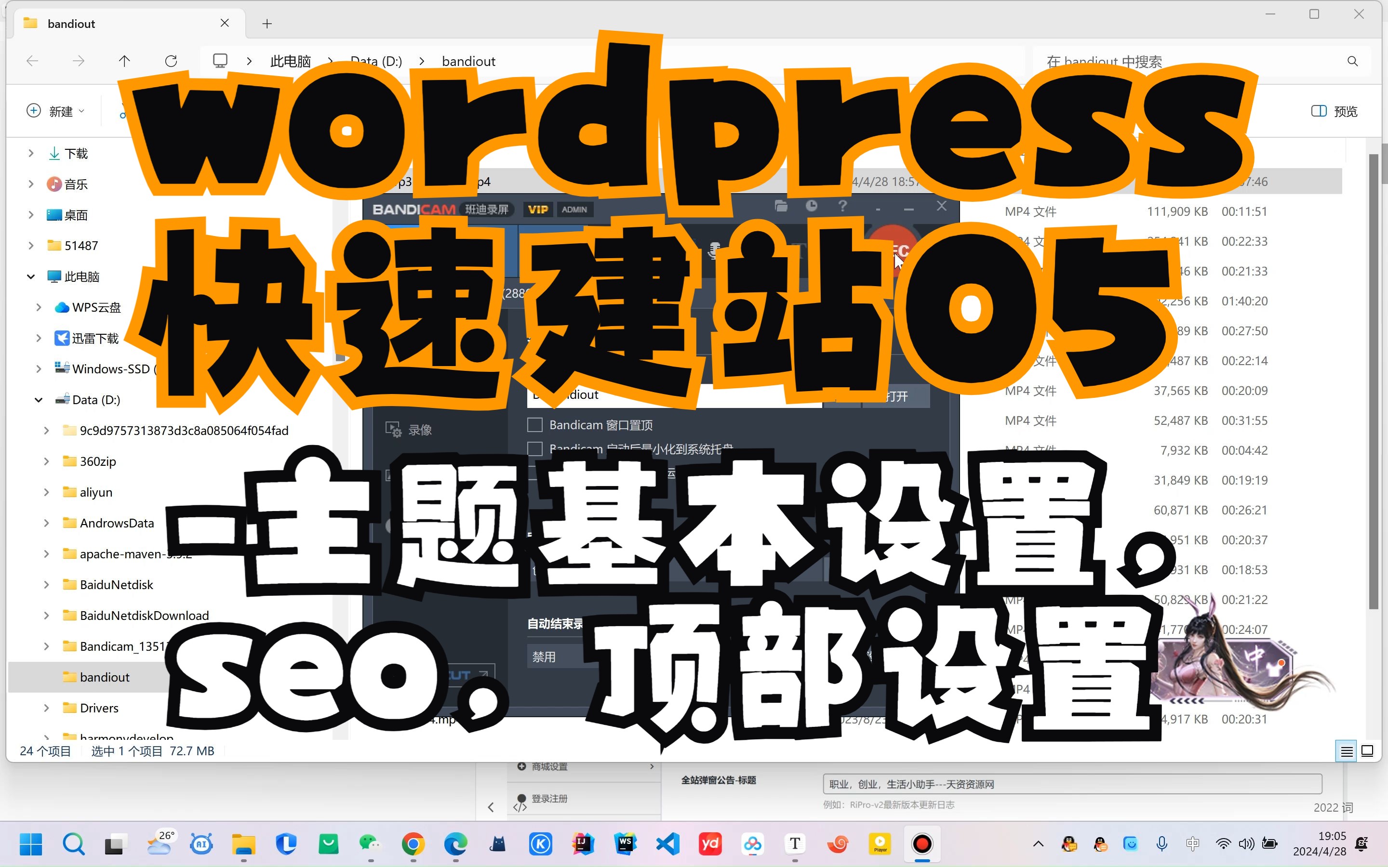Screen dimensions: 1388x867
Task: Open Google Chrome from the taskbar
Action: coord(413,844)
